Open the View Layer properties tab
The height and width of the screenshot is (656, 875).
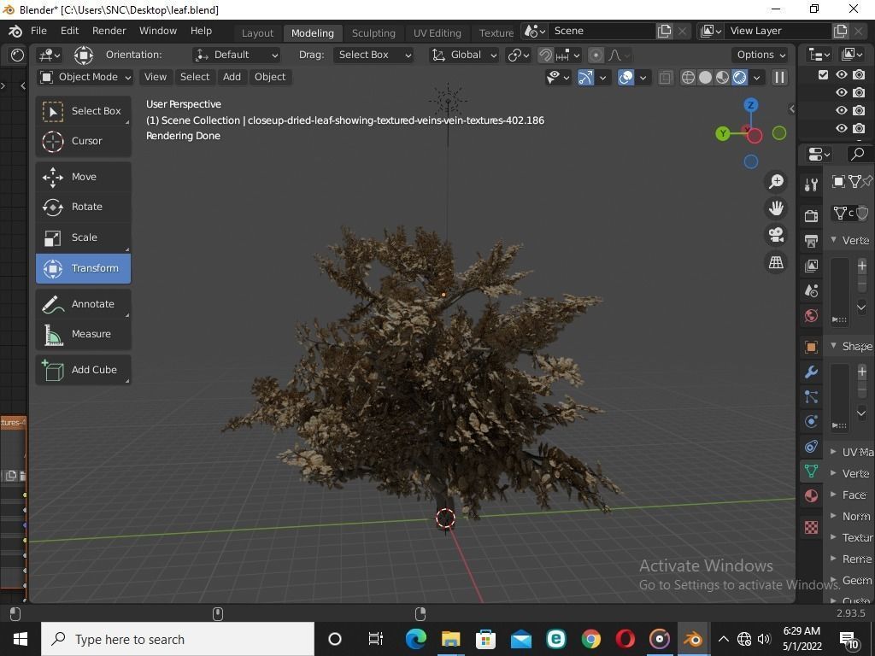click(811, 266)
